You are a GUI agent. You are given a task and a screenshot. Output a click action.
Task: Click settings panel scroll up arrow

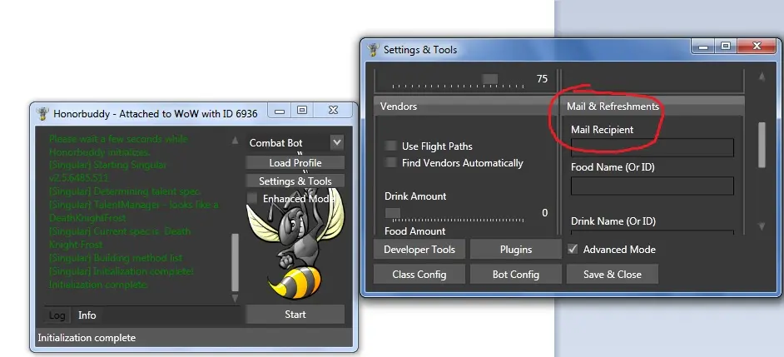click(x=762, y=77)
